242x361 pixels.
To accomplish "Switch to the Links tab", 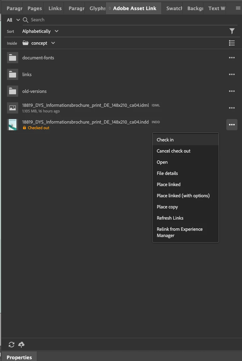I will 55,8.
